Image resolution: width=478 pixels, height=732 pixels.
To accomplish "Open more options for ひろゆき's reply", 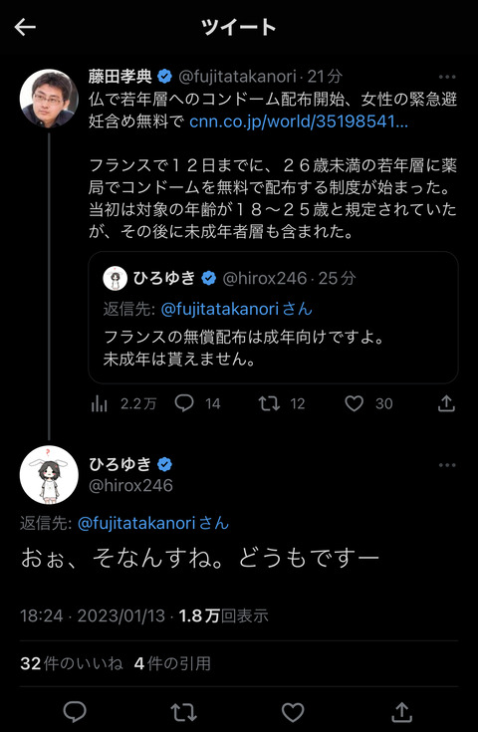I will click(447, 465).
